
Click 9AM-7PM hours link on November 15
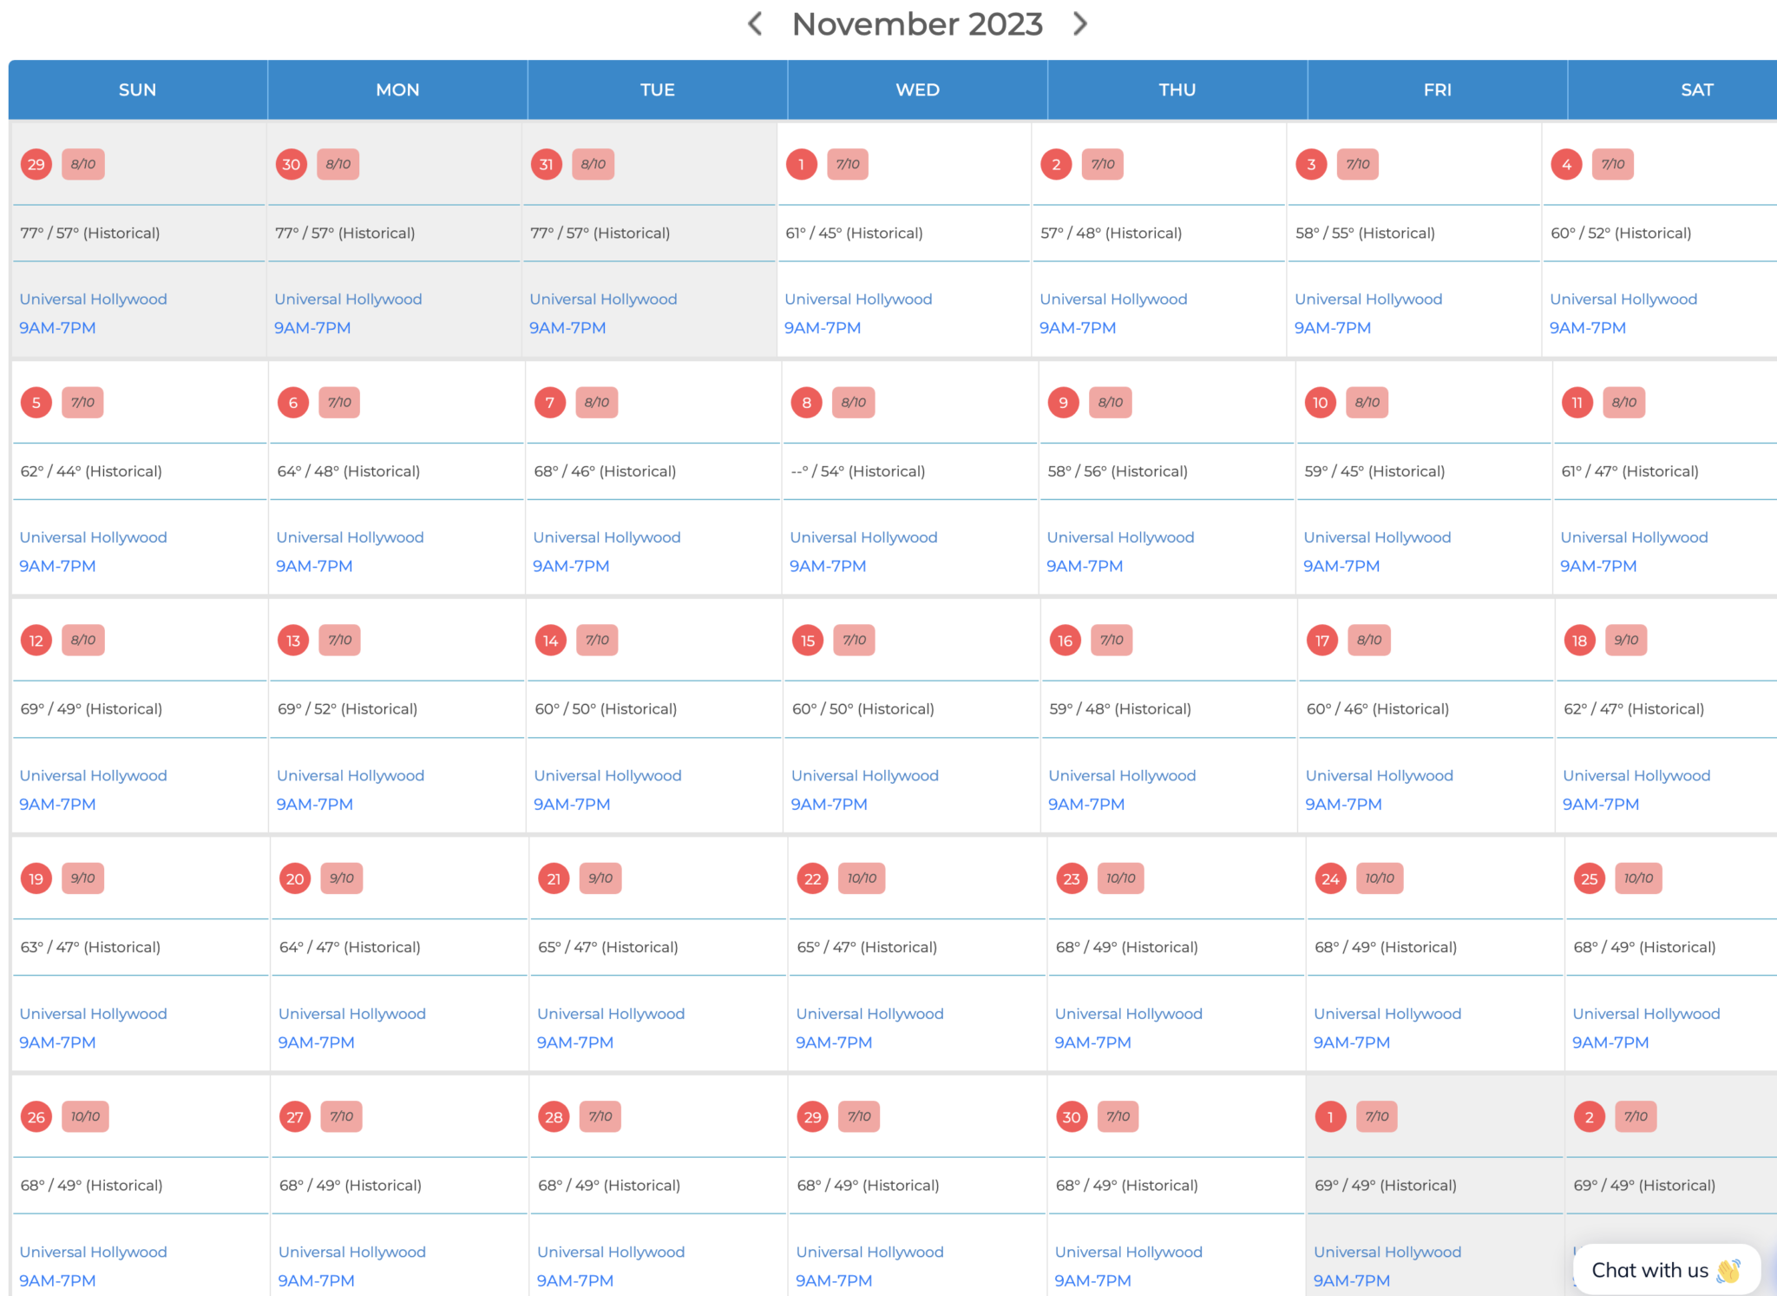click(x=829, y=804)
